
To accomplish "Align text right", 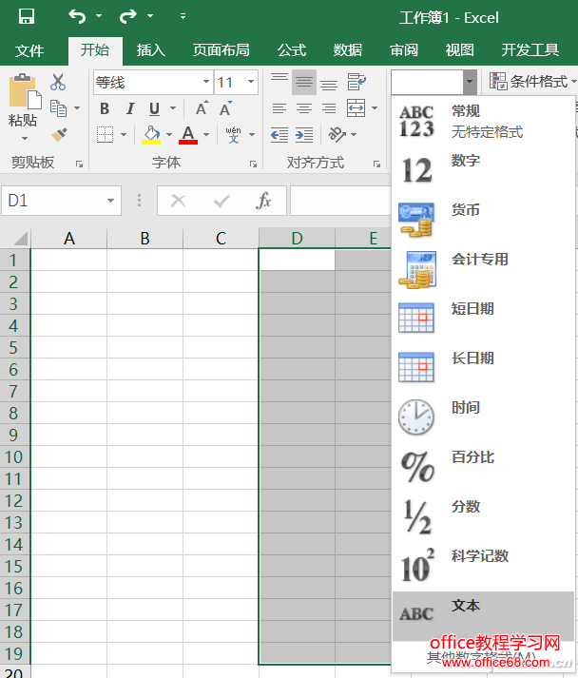I will [x=329, y=108].
